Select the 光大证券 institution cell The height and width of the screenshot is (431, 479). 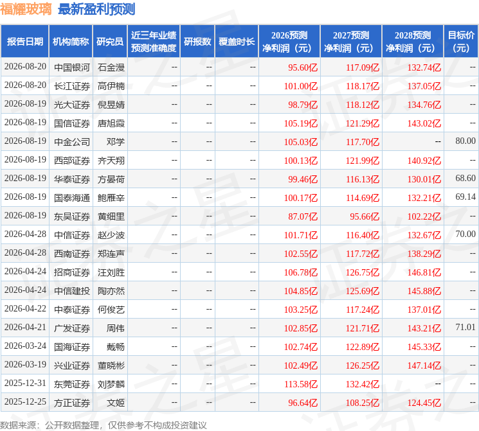pos(72,105)
